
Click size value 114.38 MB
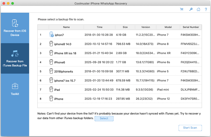123,90
